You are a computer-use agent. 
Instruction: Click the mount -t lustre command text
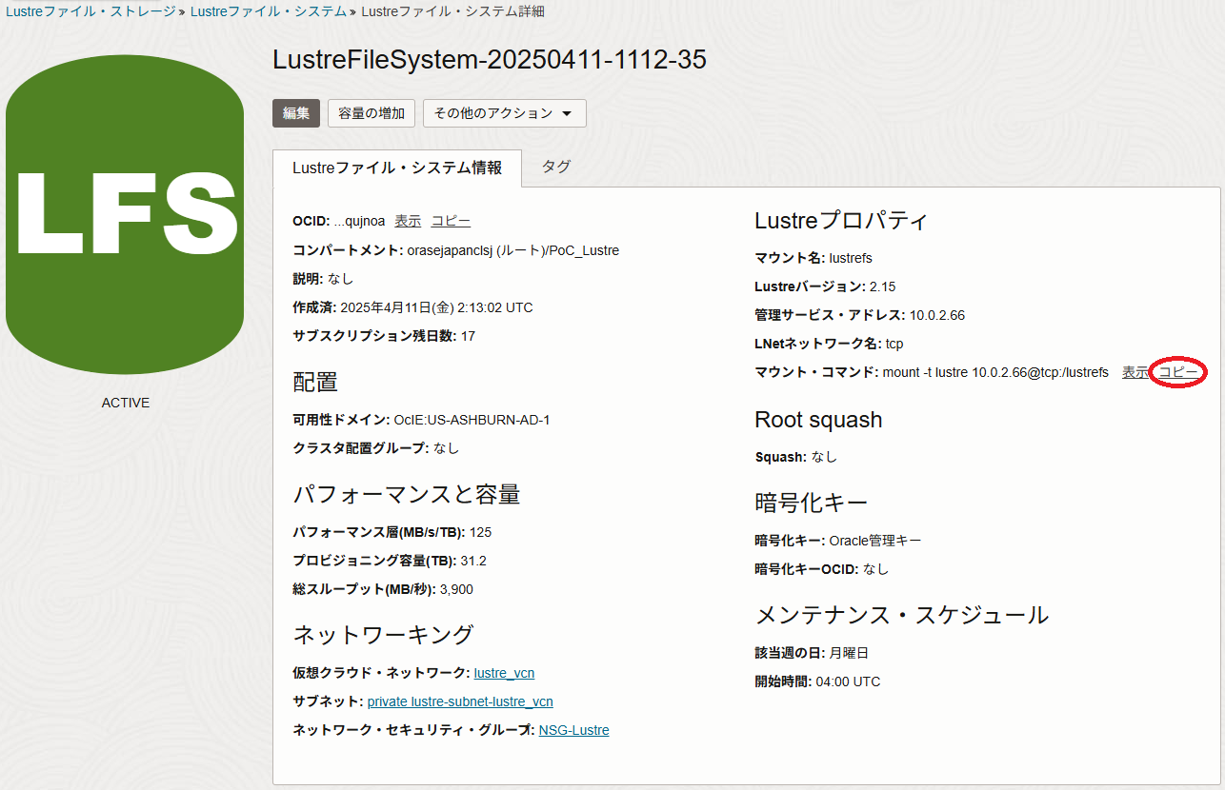click(x=995, y=372)
